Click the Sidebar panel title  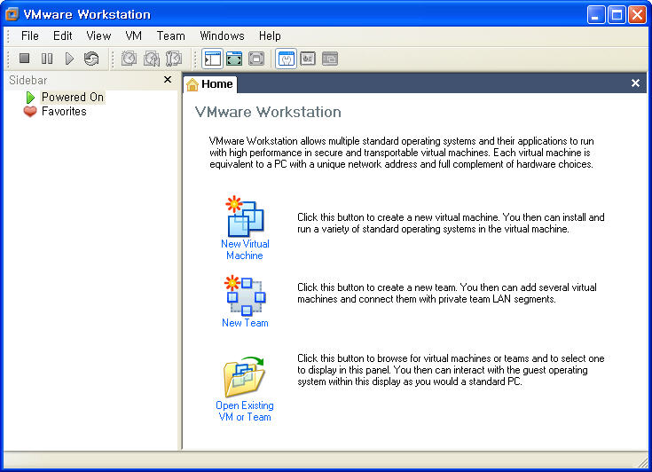(x=28, y=80)
